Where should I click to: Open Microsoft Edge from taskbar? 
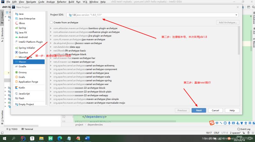point(60,139)
